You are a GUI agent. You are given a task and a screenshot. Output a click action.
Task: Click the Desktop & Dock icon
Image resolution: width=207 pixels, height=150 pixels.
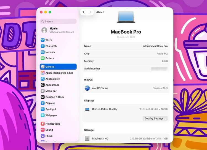43,97
